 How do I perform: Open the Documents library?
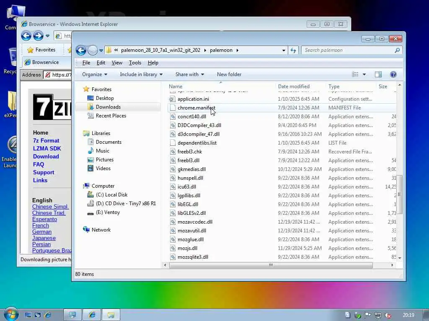pos(109,142)
